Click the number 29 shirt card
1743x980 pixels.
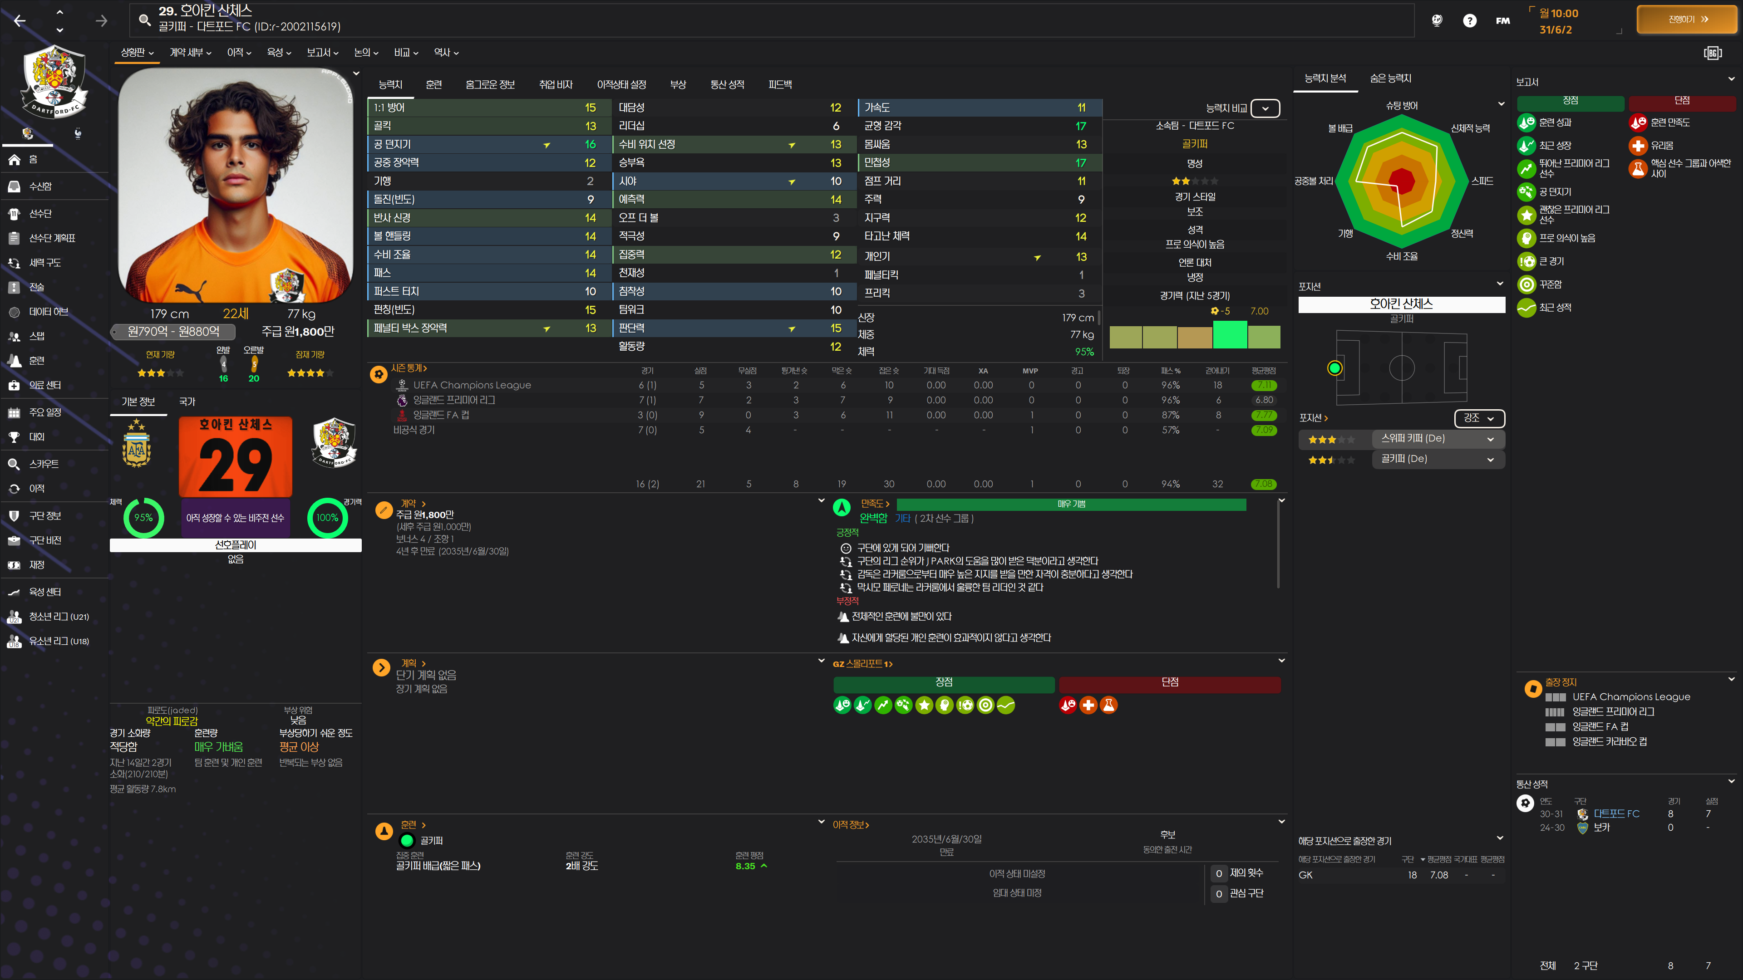(x=236, y=457)
